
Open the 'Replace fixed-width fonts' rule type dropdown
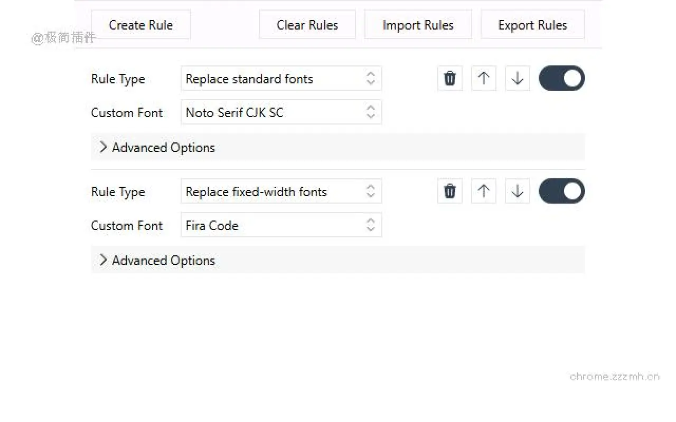(281, 191)
